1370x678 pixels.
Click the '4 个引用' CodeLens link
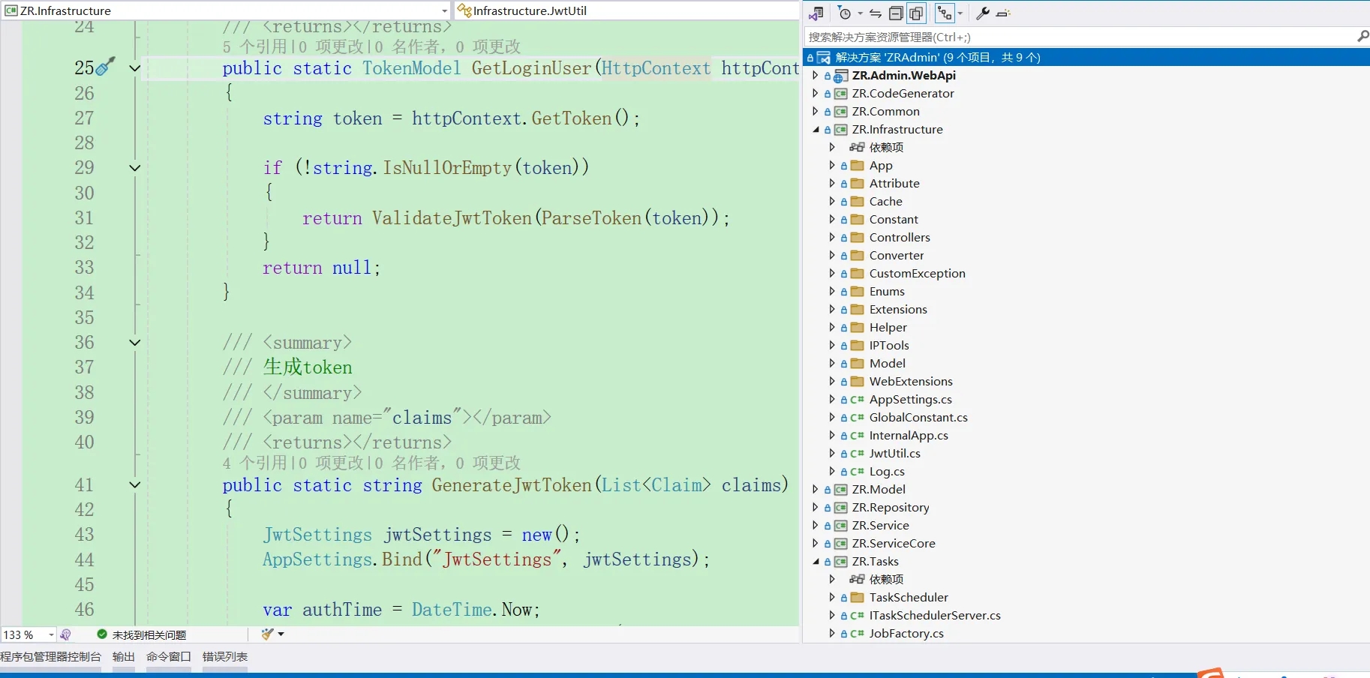254,463
